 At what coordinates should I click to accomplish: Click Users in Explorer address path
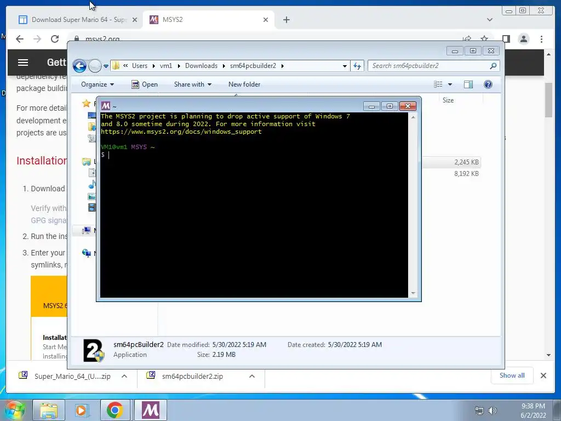coord(140,66)
